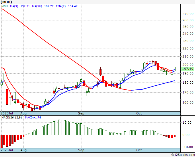Image resolution: width=195 pixels, height=157 pixels.
Task: Click the 270.00 price axis label
Action: coord(188,14)
